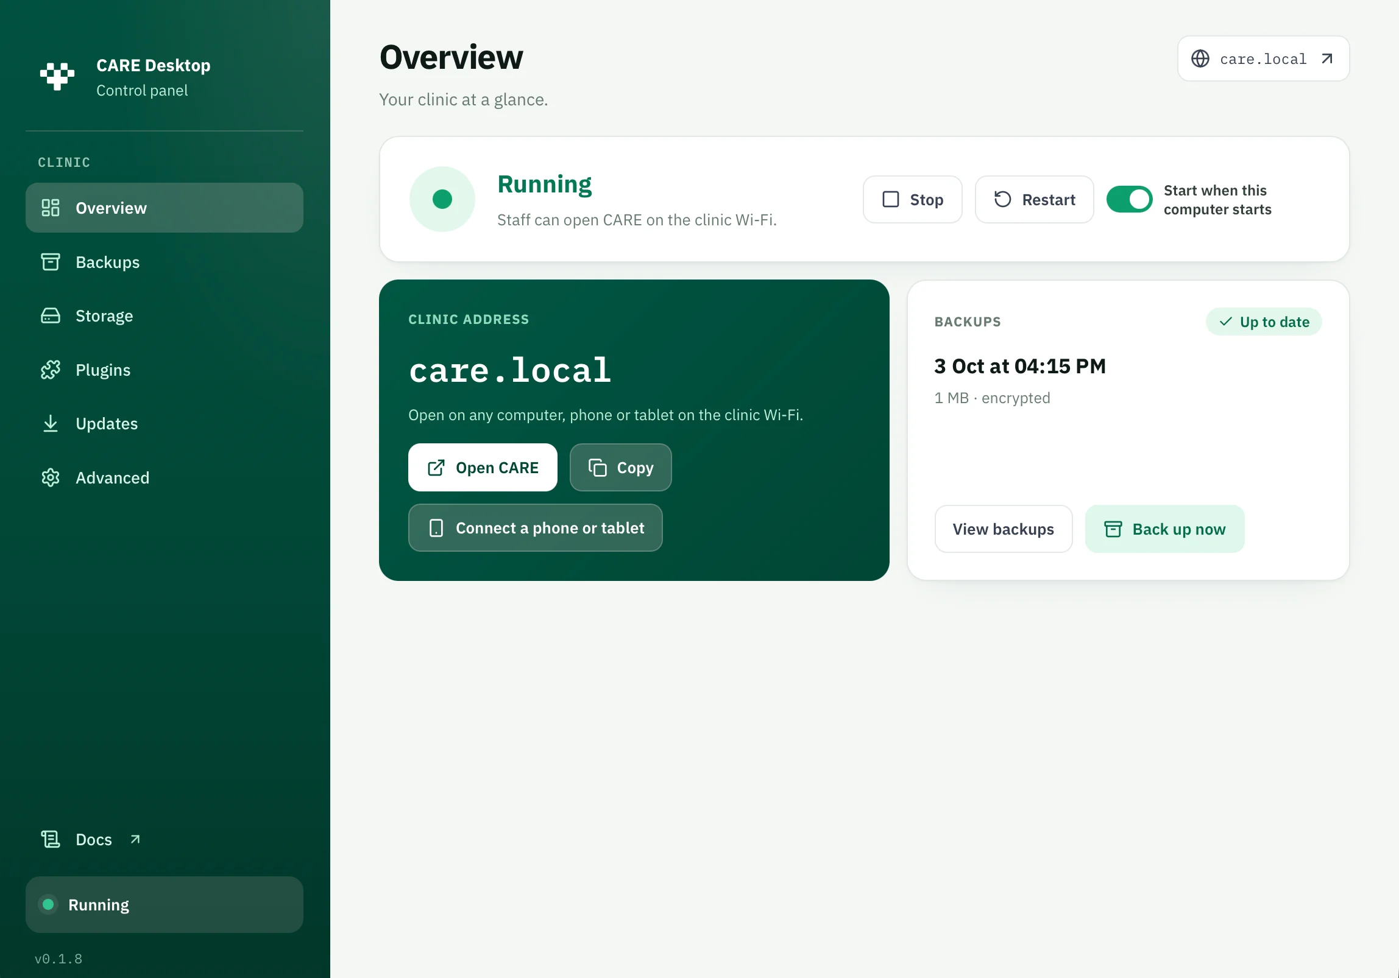Click the 'Your clinic at a glance.' subtitle

pos(464,99)
